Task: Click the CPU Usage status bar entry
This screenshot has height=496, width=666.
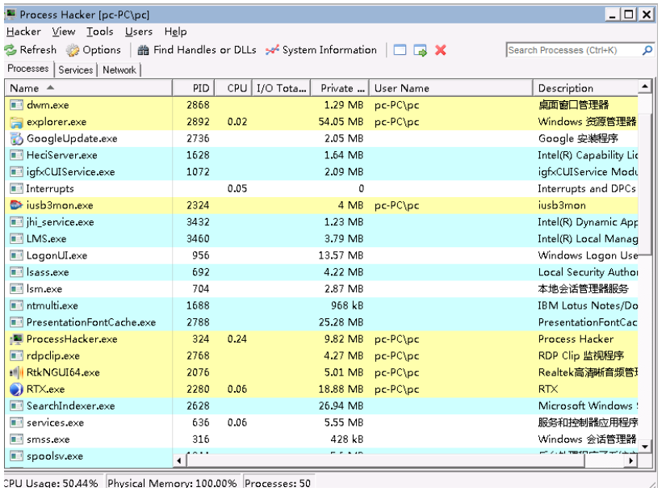Action: [51, 483]
